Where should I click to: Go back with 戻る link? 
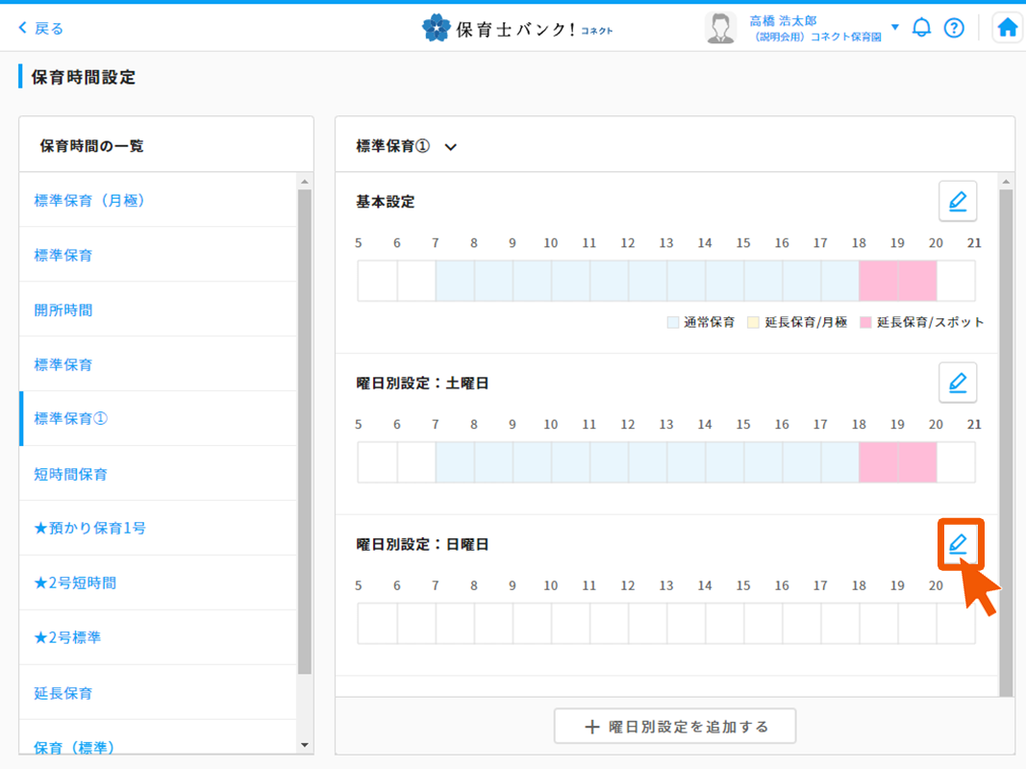41,28
